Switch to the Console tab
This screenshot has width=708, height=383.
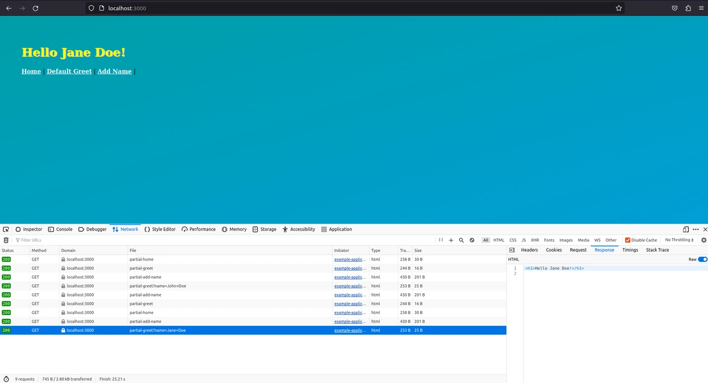point(60,230)
